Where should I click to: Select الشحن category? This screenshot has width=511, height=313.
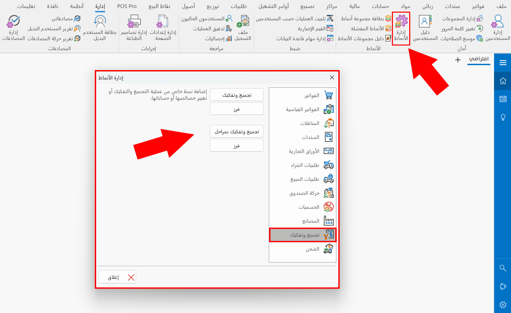point(302,249)
